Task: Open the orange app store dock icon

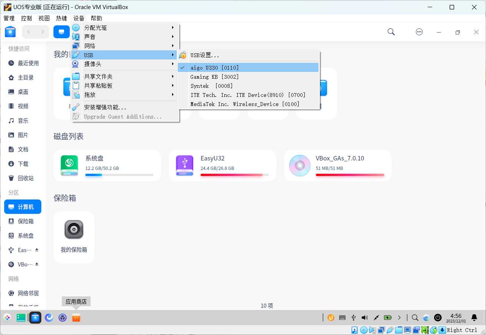Action: tap(76, 318)
